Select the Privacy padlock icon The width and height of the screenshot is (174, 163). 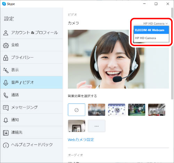point(6,58)
